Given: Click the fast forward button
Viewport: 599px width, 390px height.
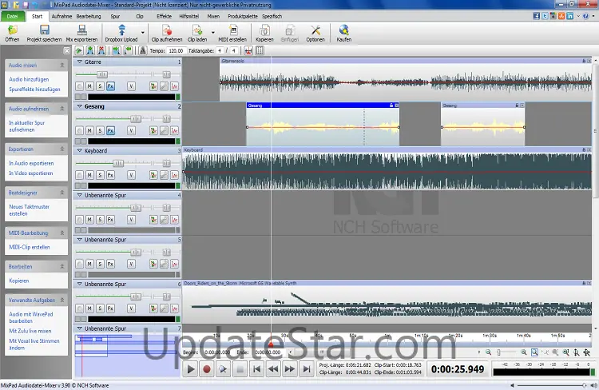Looking at the screenshot, I should click(x=290, y=369).
